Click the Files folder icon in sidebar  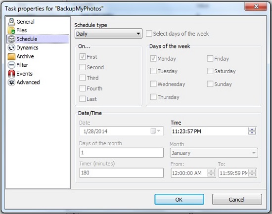[x=11, y=30]
